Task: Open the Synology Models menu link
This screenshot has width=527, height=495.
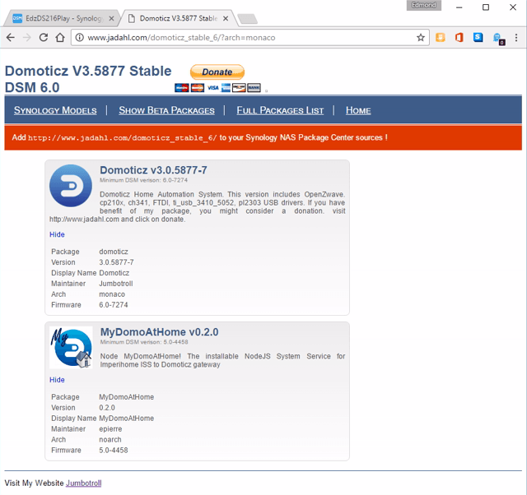Action: (55, 110)
